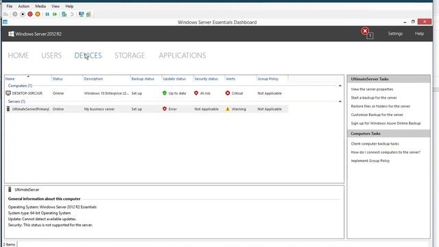Collapse the Servers (1) group
This screenshot has height=247, width=439.
340,102
